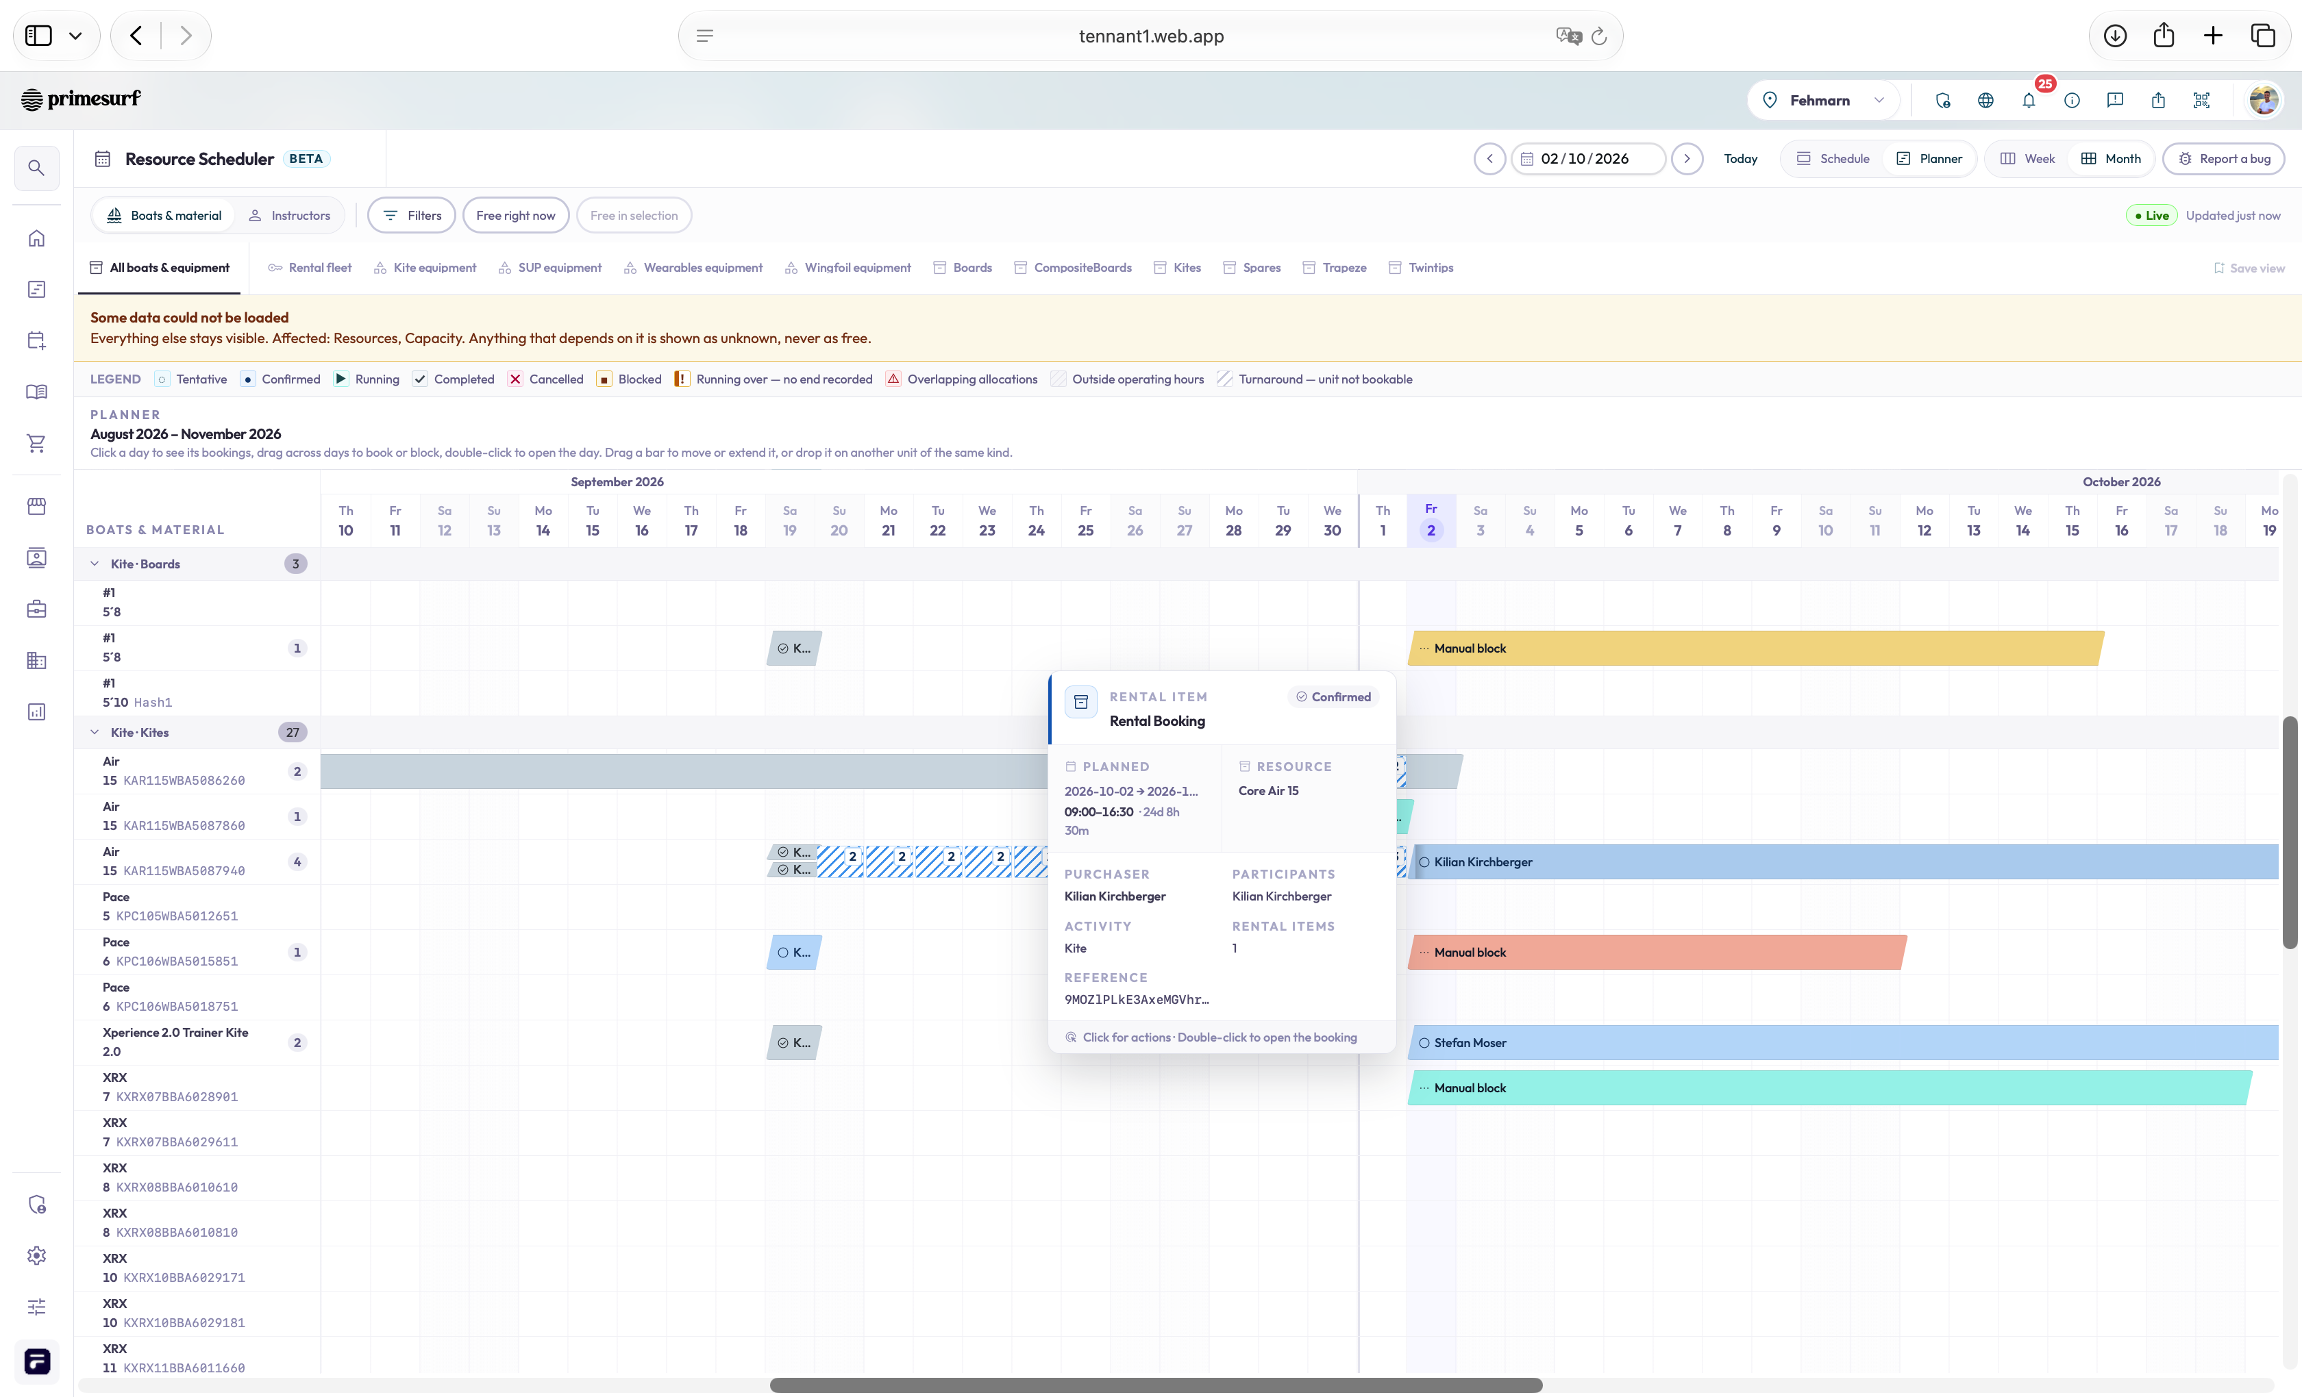Image resolution: width=2302 pixels, height=1397 pixels.
Task: Open the Fehmarn location dropdown
Action: (1822, 100)
